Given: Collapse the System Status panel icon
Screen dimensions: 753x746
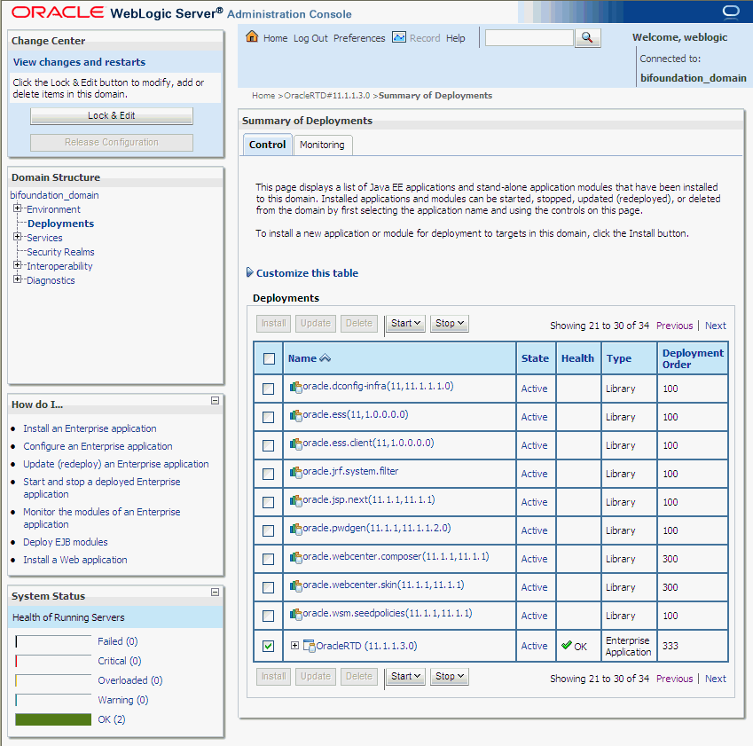Looking at the screenshot, I should [214, 593].
